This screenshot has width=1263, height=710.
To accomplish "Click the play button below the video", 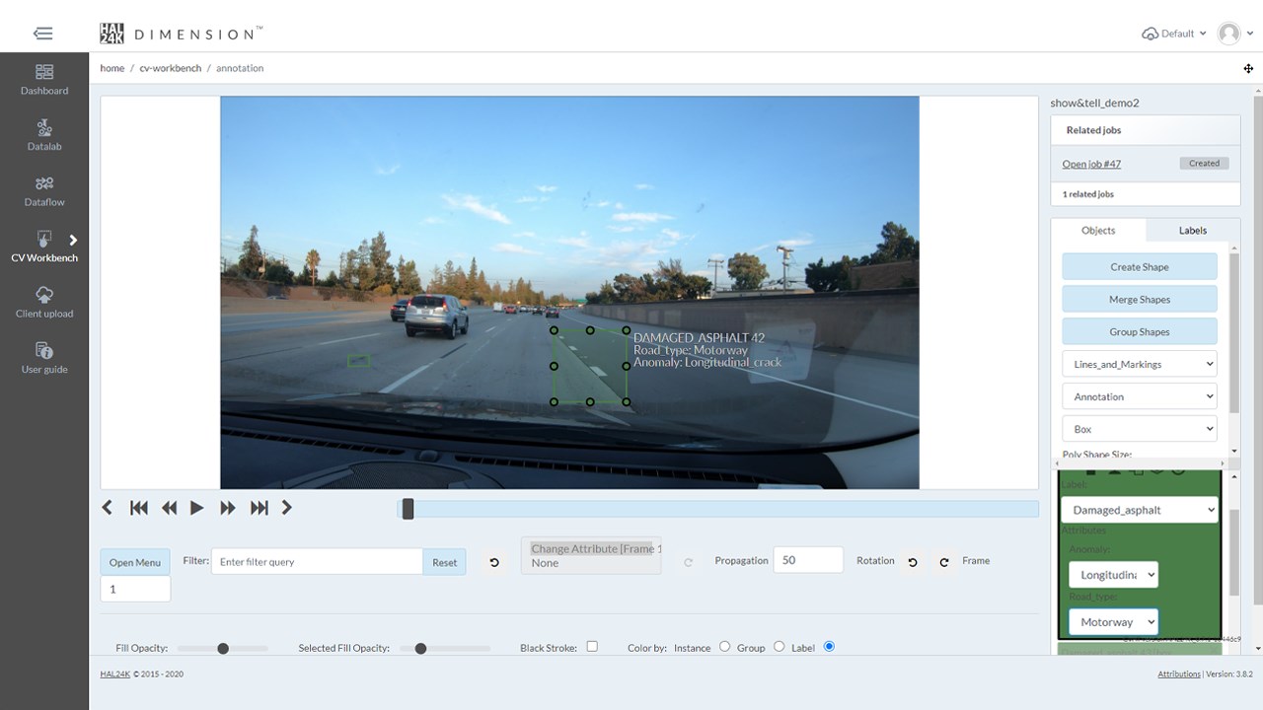I will [196, 508].
